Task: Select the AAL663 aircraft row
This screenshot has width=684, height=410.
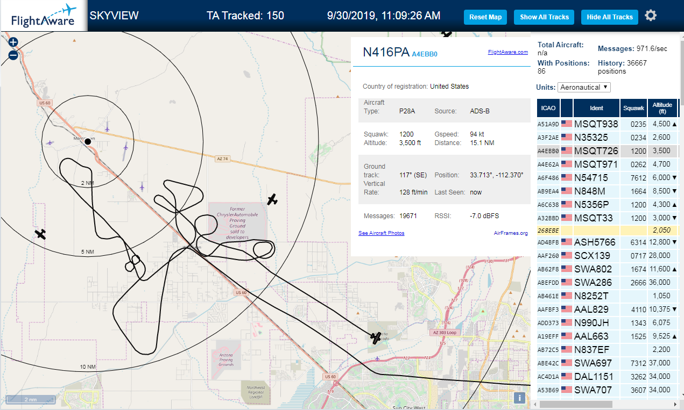Action: click(x=607, y=336)
